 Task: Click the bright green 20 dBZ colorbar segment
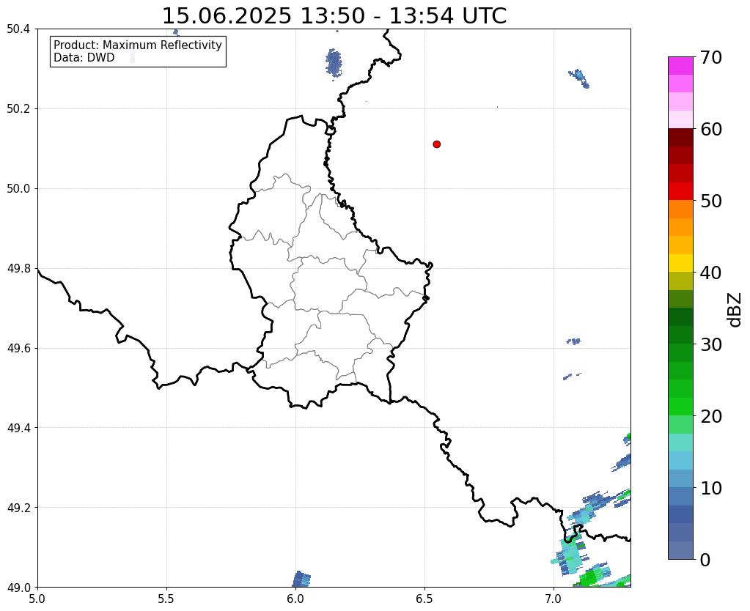(680, 407)
